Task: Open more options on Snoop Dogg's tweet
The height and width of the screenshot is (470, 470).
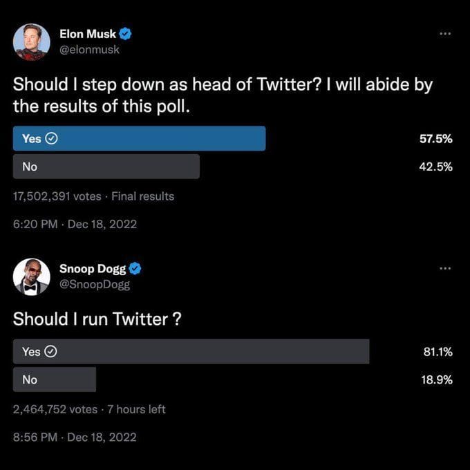Action: click(445, 268)
